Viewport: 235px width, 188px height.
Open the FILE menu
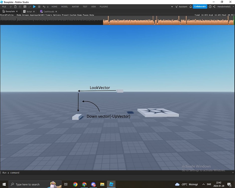point(4,7)
